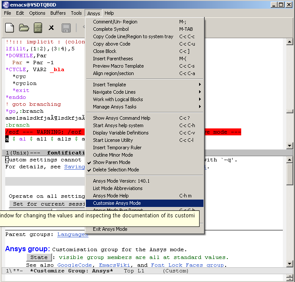Click upper pane scrollbar down arrow

[289, 145]
